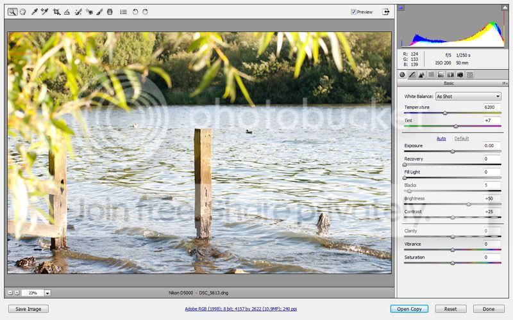This screenshot has height=320, width=513.
Task: Open Camera Raw preferences dialog icon
Action: coord(123,12)
